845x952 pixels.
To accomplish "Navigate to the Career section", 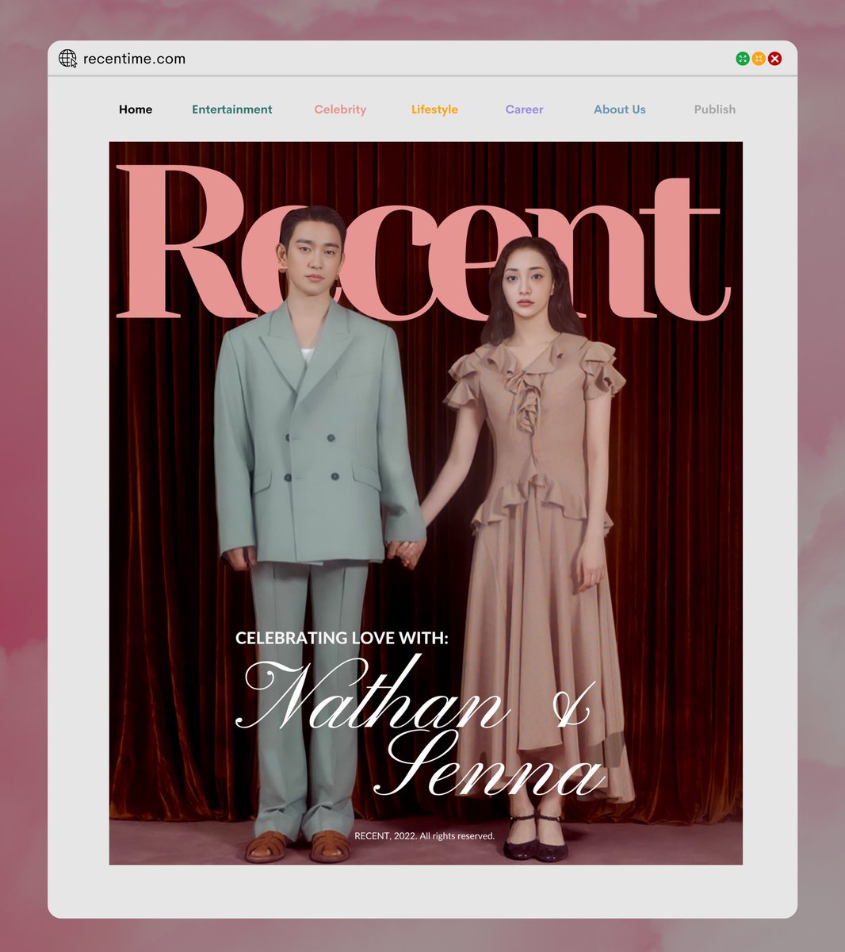I will click(x=524, y=109).
